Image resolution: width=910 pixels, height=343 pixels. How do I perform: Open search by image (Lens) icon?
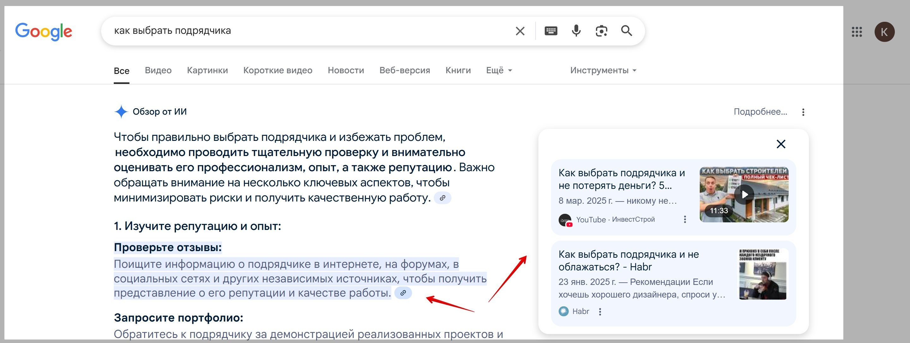[601, 31]
